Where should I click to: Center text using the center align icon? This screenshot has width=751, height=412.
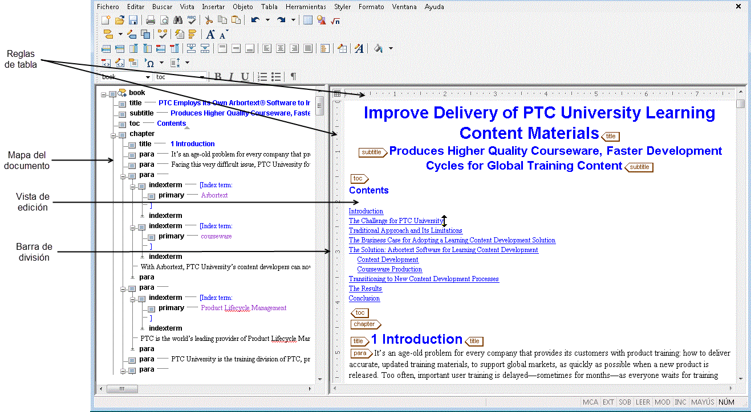(x=281, y=48)
